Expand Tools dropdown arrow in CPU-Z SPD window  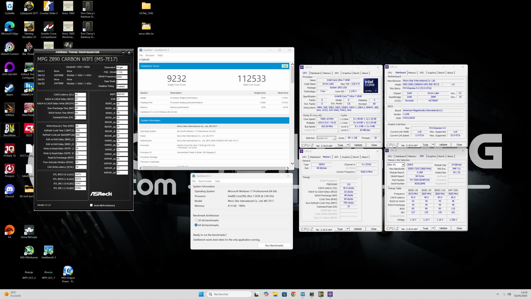433,228
